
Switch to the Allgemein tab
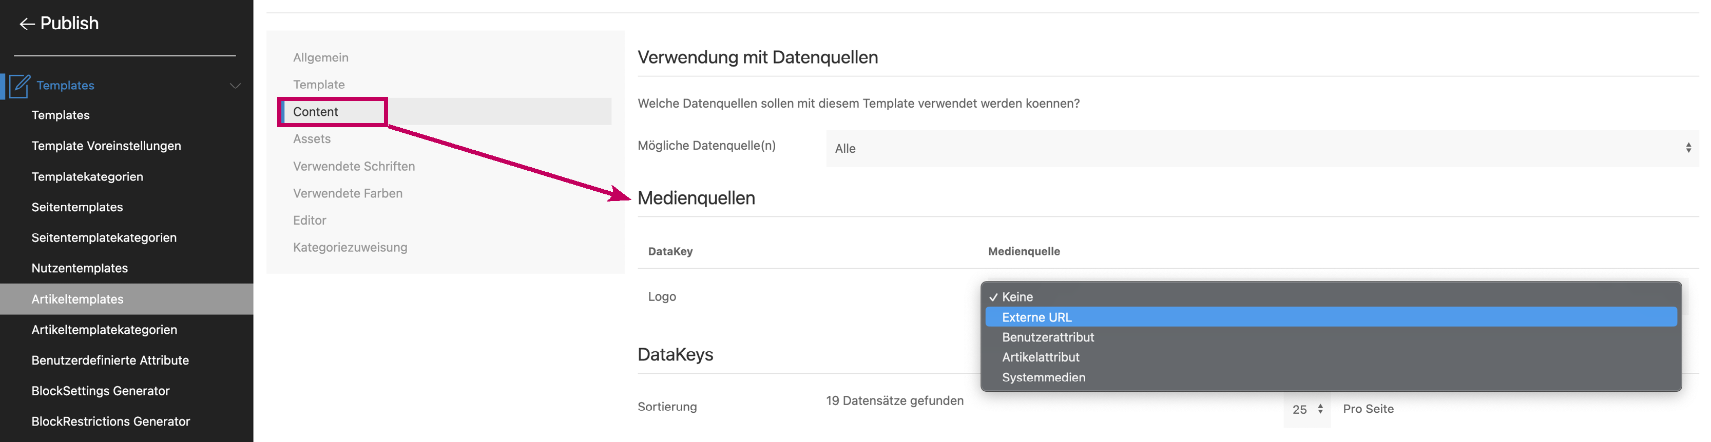click(x=321, y=58)
